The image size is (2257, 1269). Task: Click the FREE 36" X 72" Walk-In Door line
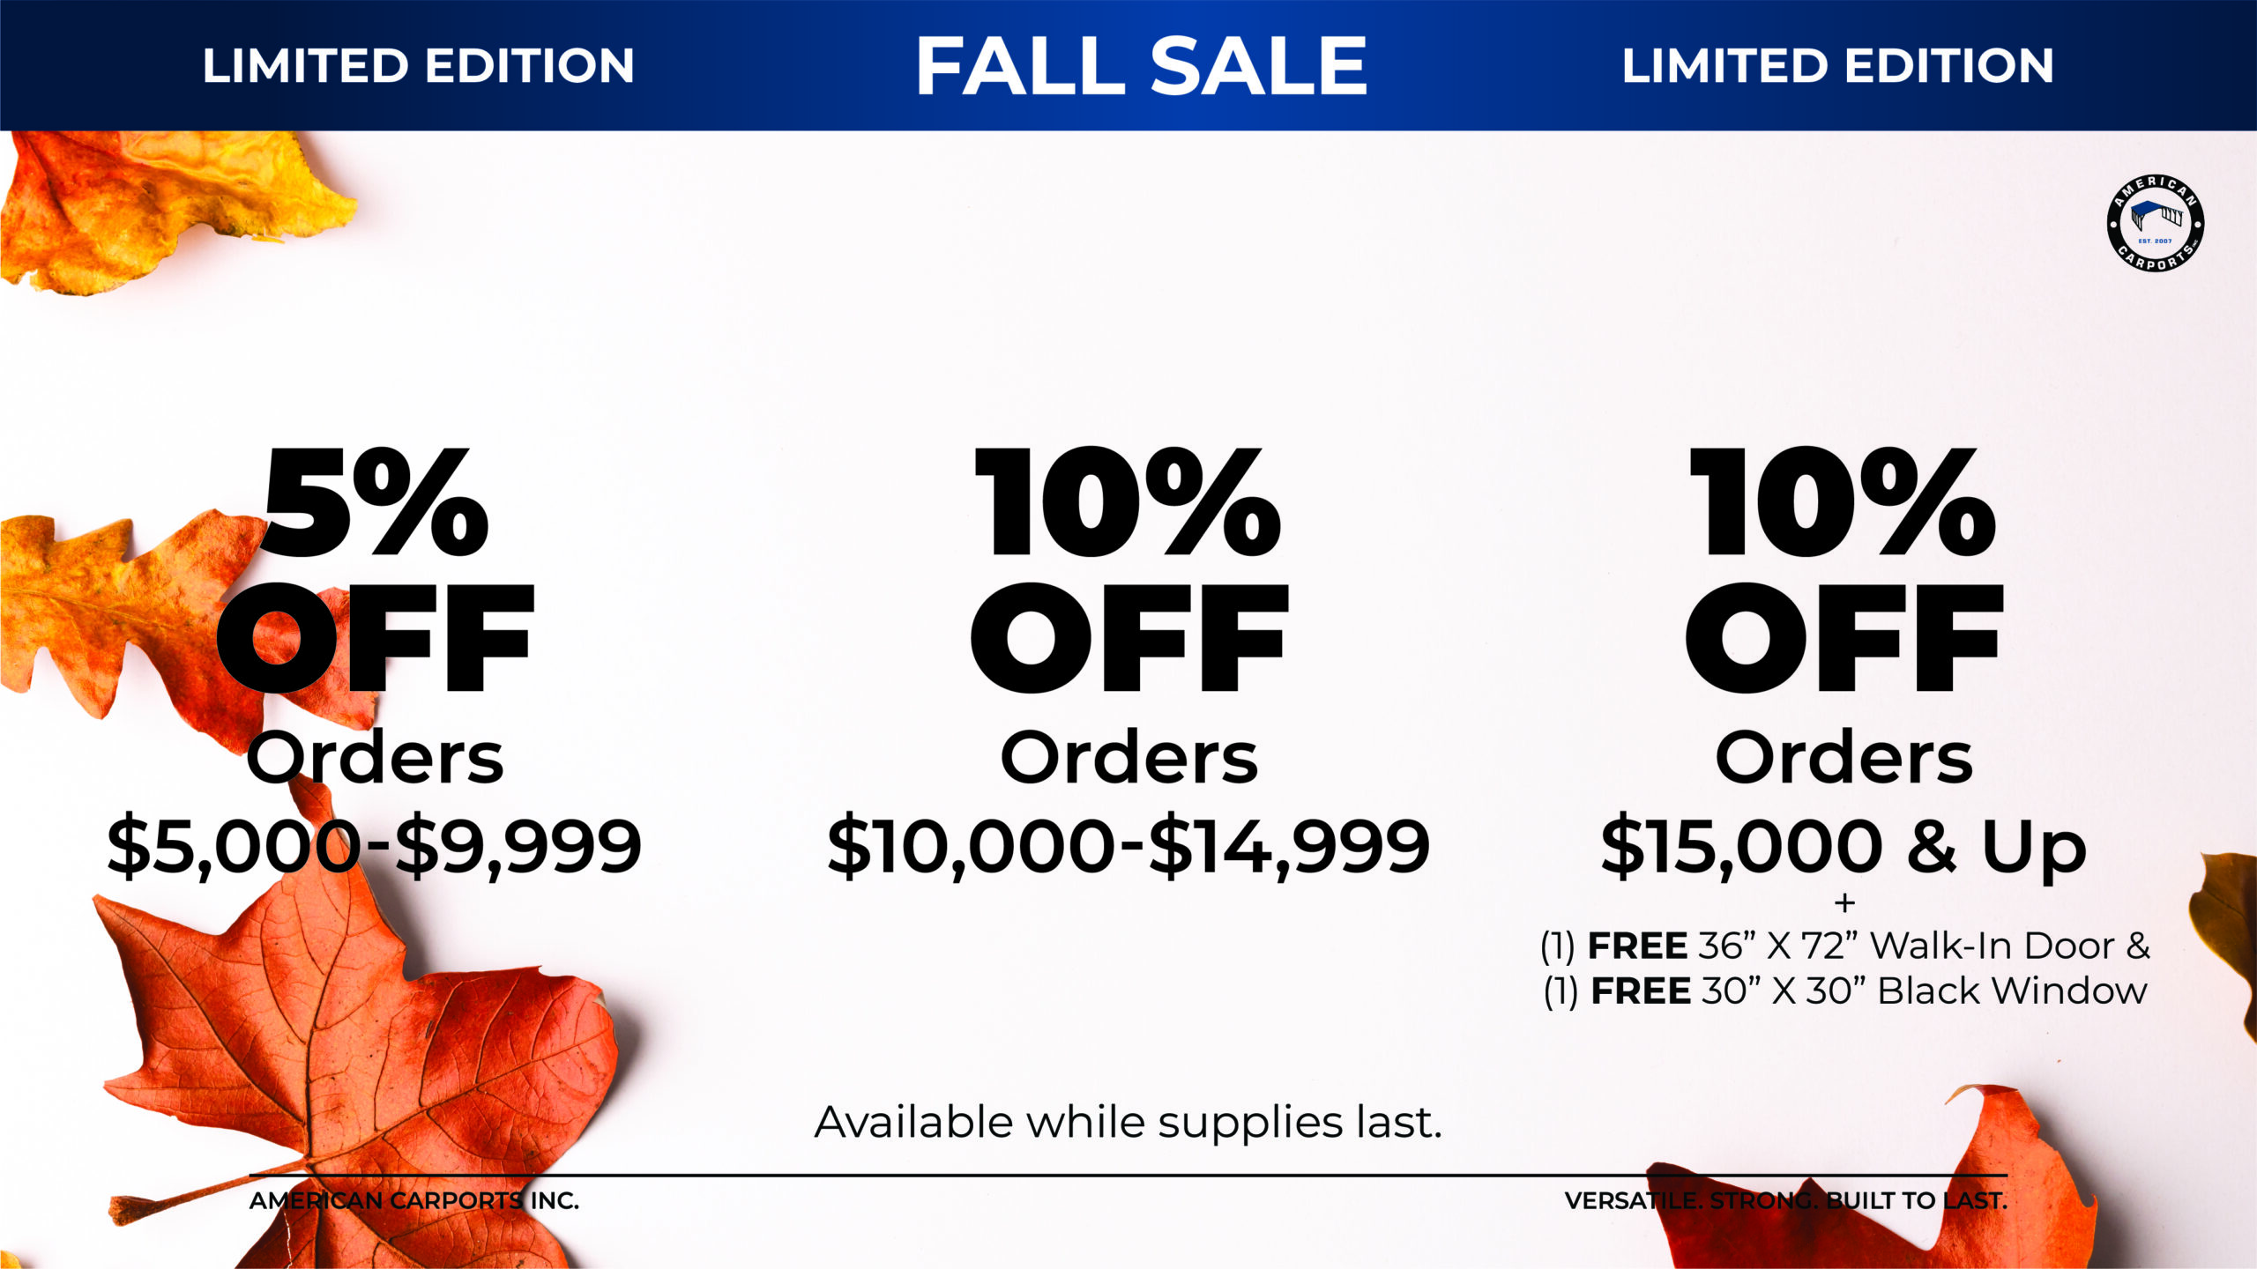pyautogui.click(x=1844, y=946)
